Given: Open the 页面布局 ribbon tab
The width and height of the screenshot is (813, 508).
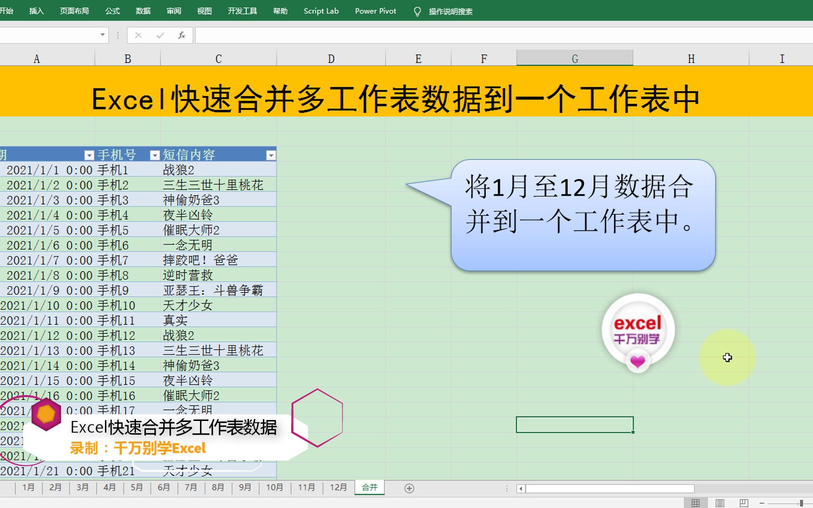Looking at the screenshot, I should point(74,11).
